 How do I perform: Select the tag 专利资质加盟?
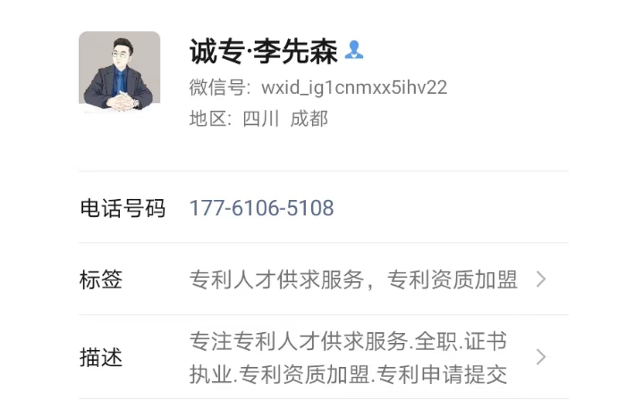coord(453,279)
